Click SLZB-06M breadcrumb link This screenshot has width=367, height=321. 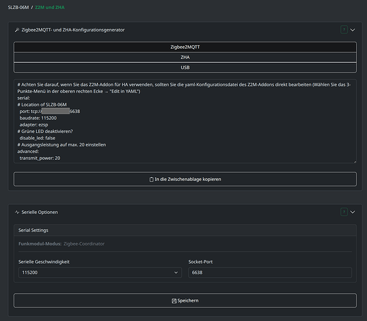(18, 8)
